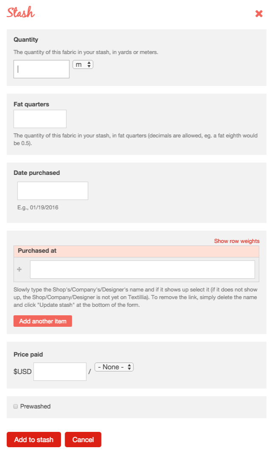
Task: Open the price unit dropdown showing None
Action: tap(114, 367)
